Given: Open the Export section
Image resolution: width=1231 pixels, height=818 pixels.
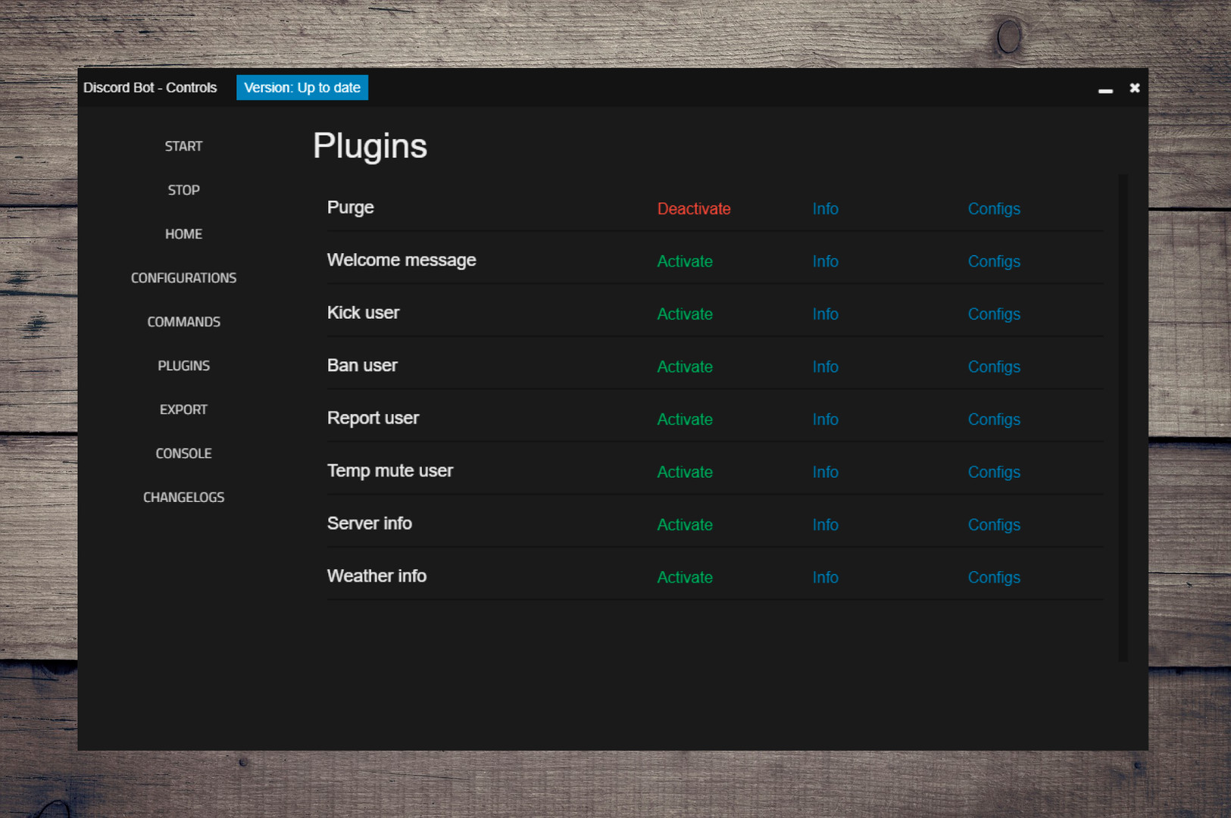Looking at the screenshot, I should (183, 410).
